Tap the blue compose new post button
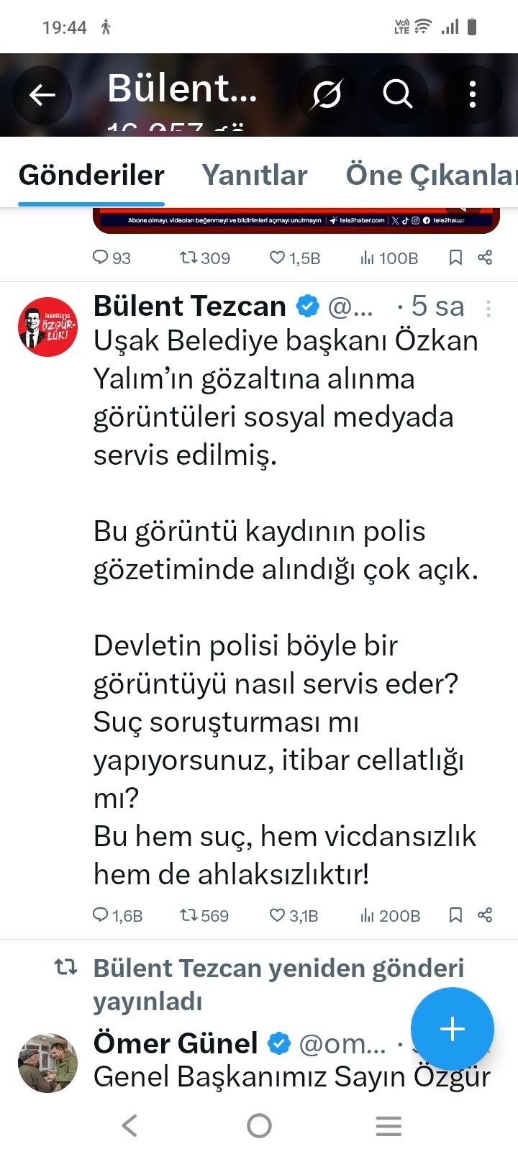Screen dimensions: 518x1157 click(452, 1029)
